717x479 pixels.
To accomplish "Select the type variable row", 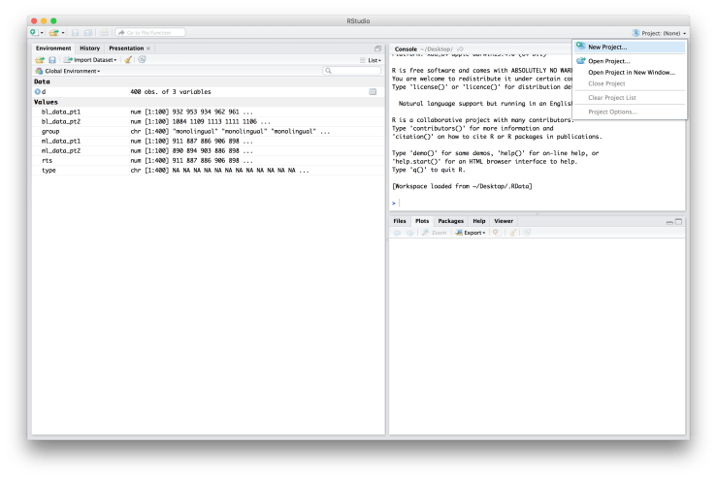I will [208, 170].
